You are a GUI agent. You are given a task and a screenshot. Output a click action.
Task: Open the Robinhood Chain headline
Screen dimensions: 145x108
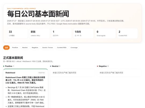point(25,80)
